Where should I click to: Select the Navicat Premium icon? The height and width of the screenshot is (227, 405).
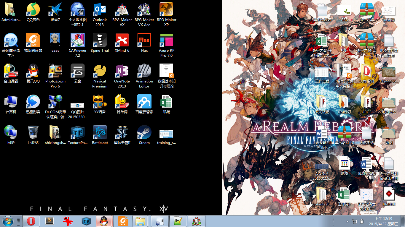100,76
